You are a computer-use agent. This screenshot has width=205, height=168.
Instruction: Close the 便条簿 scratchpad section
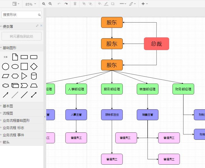tap(41, 25)
